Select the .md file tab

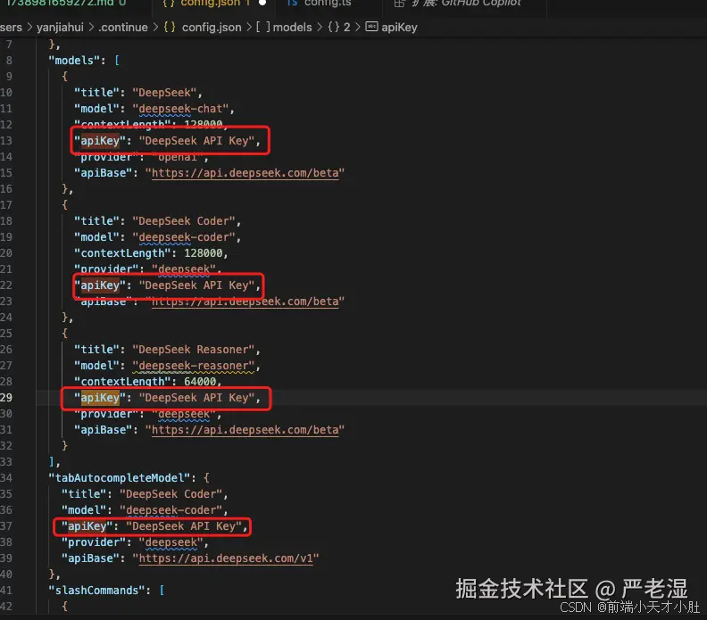tap(66, 4)
